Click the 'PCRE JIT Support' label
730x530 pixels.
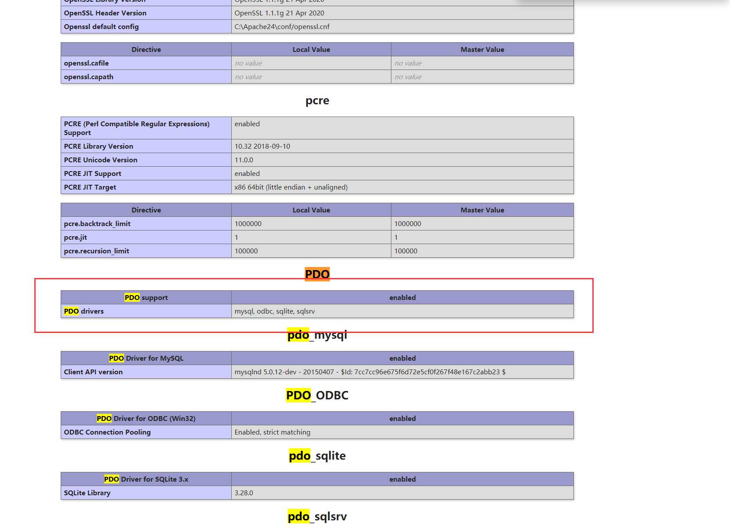tap(92, 174)
